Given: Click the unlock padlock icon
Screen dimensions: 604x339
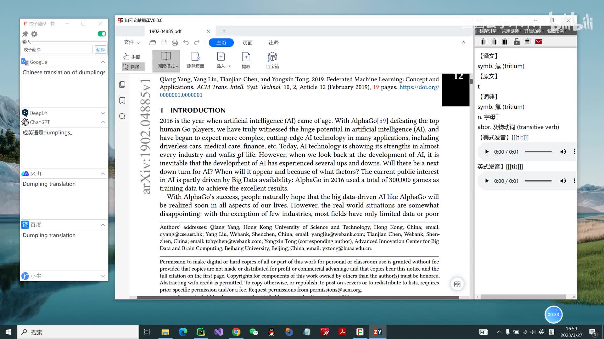Looking at the screenshot, I should pos(517,42).
